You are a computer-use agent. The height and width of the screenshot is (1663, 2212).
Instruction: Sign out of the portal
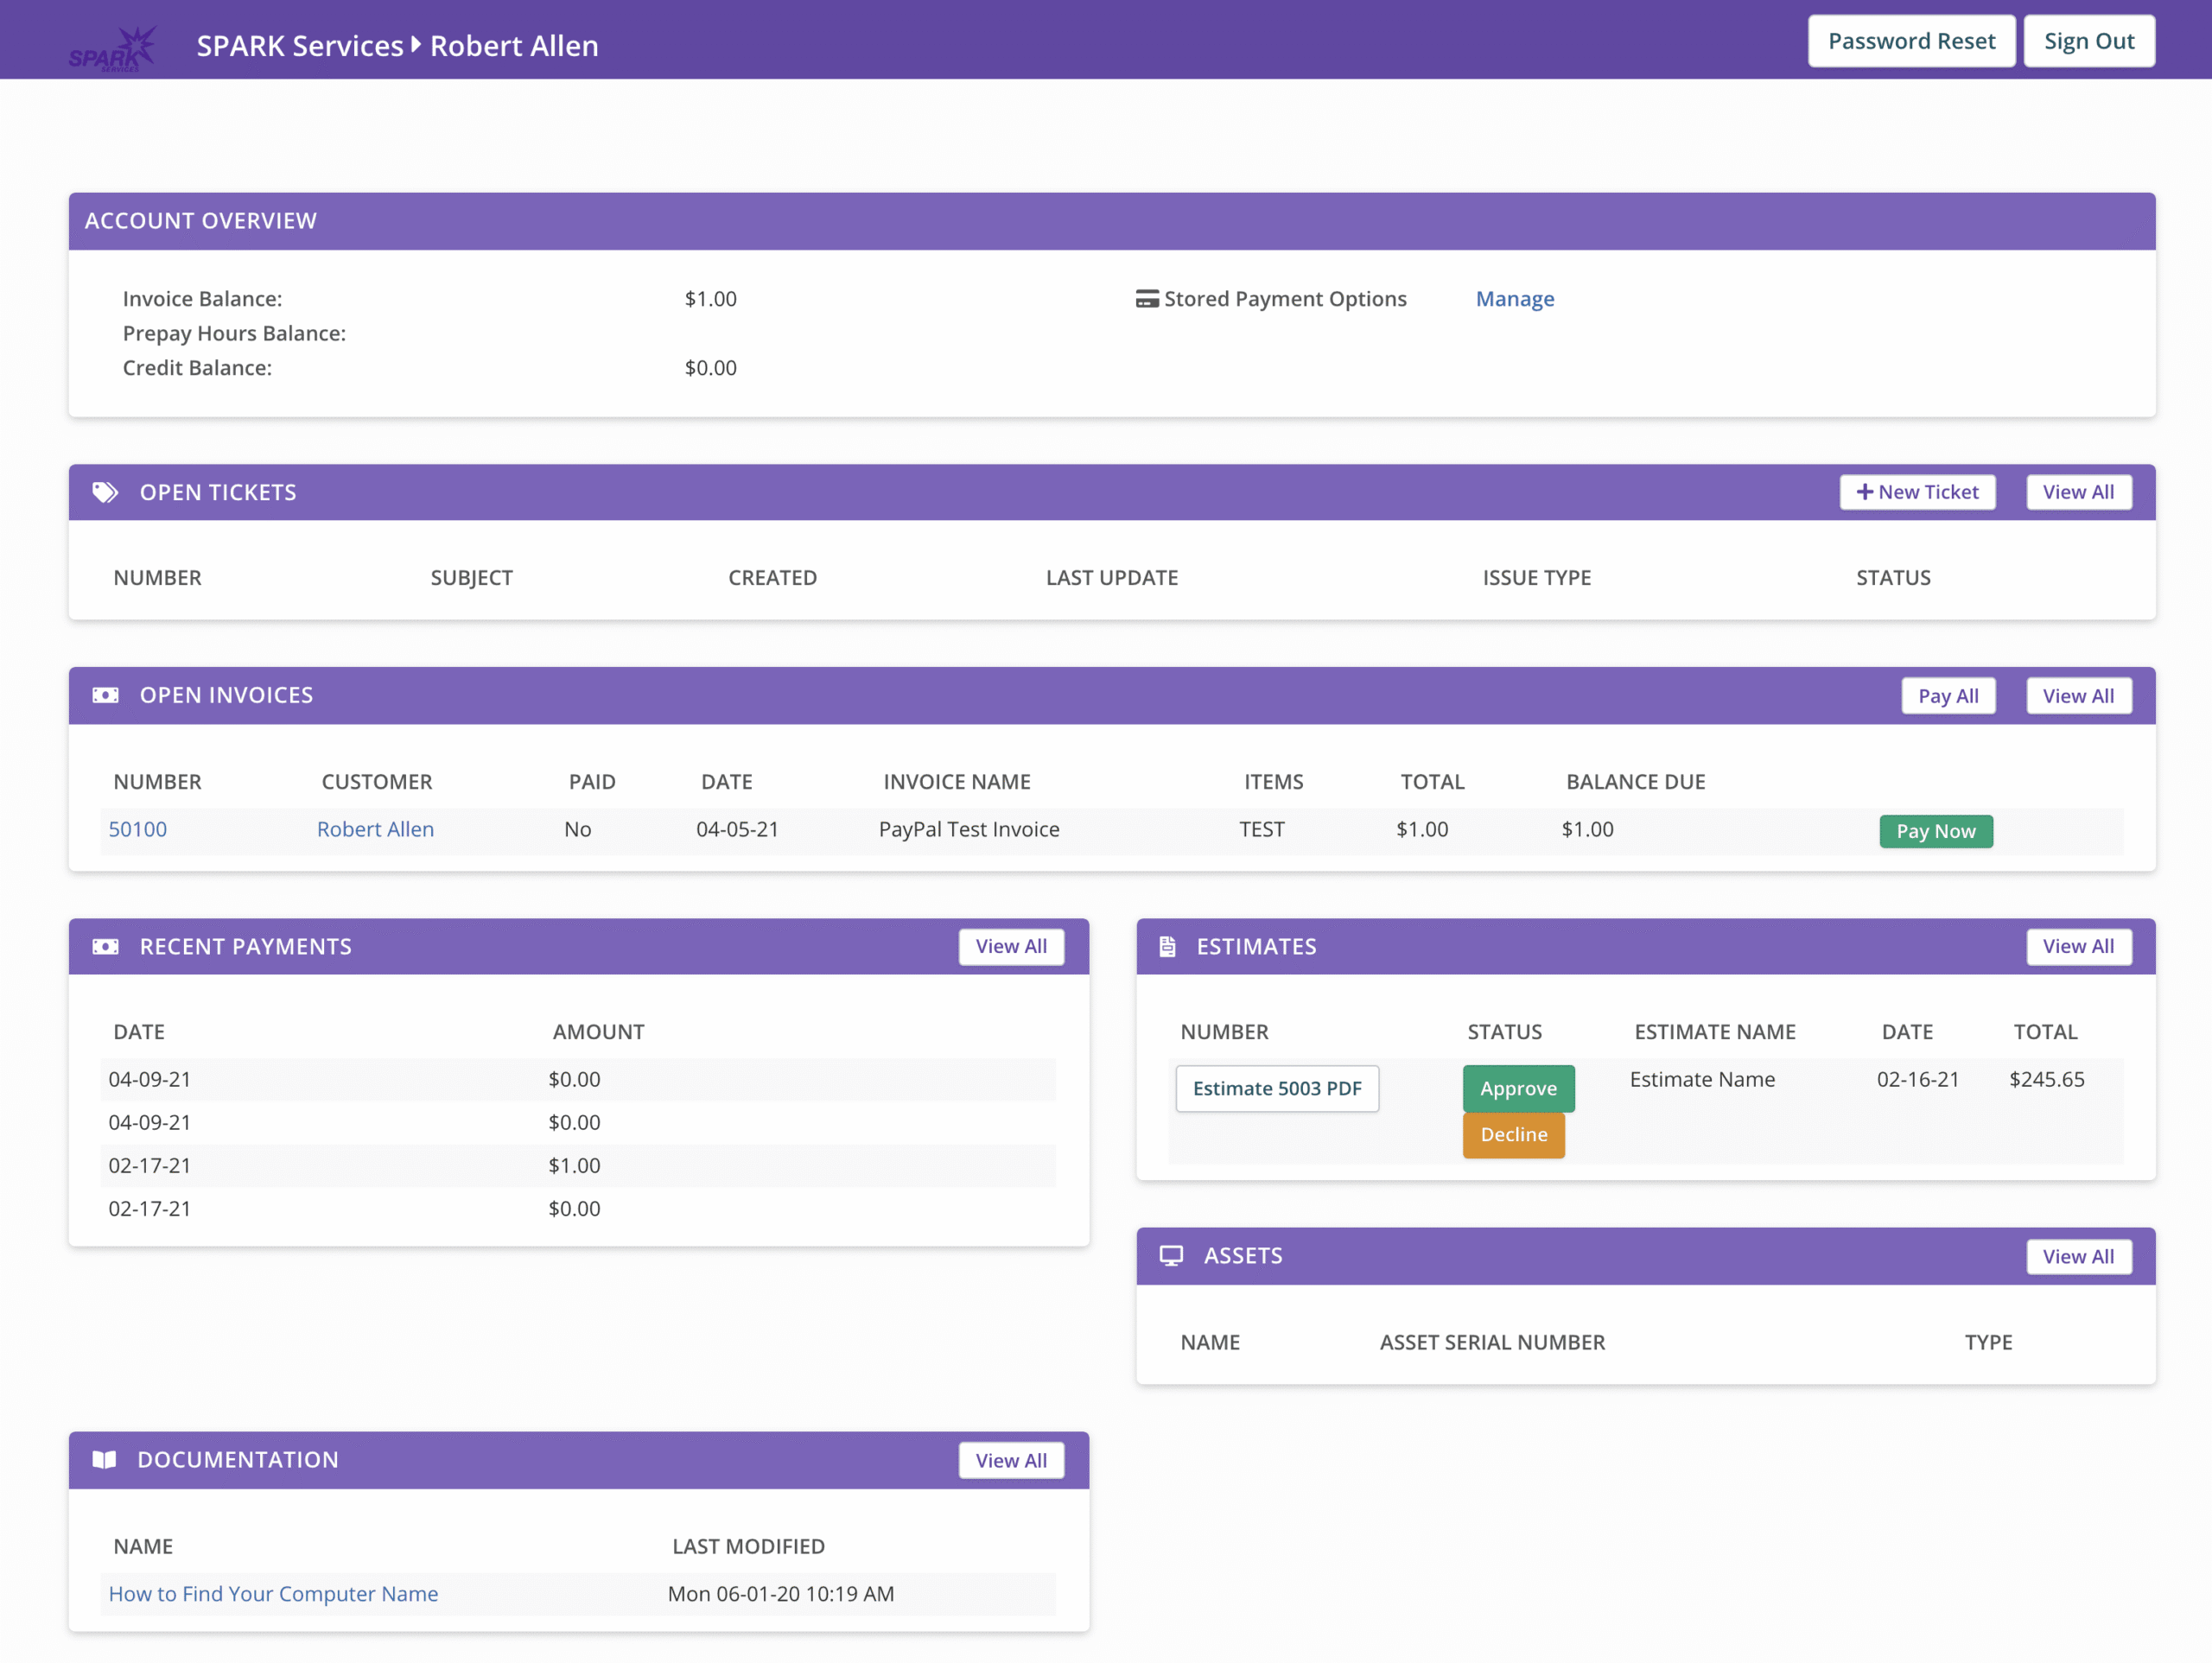click(2088, 41)
